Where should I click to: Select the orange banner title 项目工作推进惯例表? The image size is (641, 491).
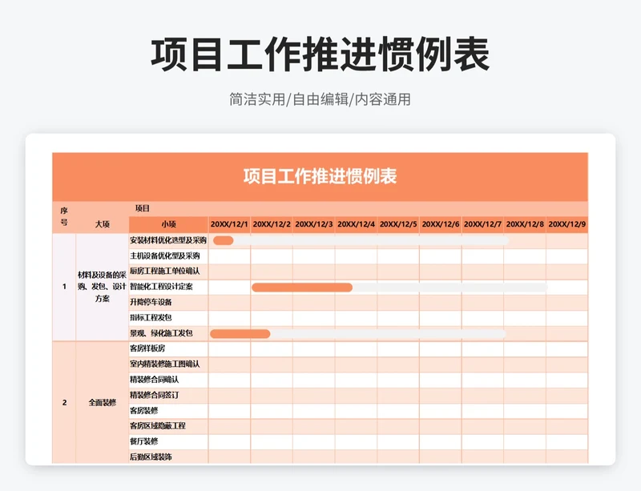320,176
